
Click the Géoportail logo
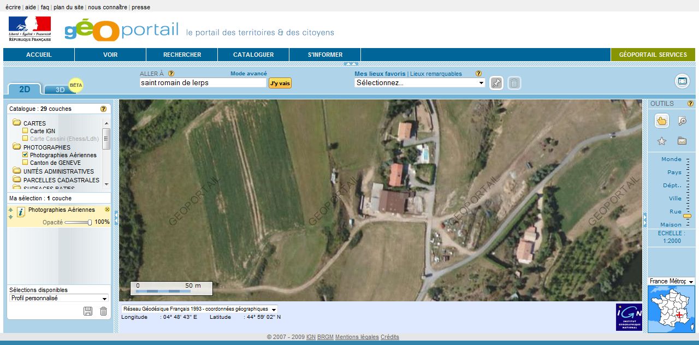click(122, 31)
